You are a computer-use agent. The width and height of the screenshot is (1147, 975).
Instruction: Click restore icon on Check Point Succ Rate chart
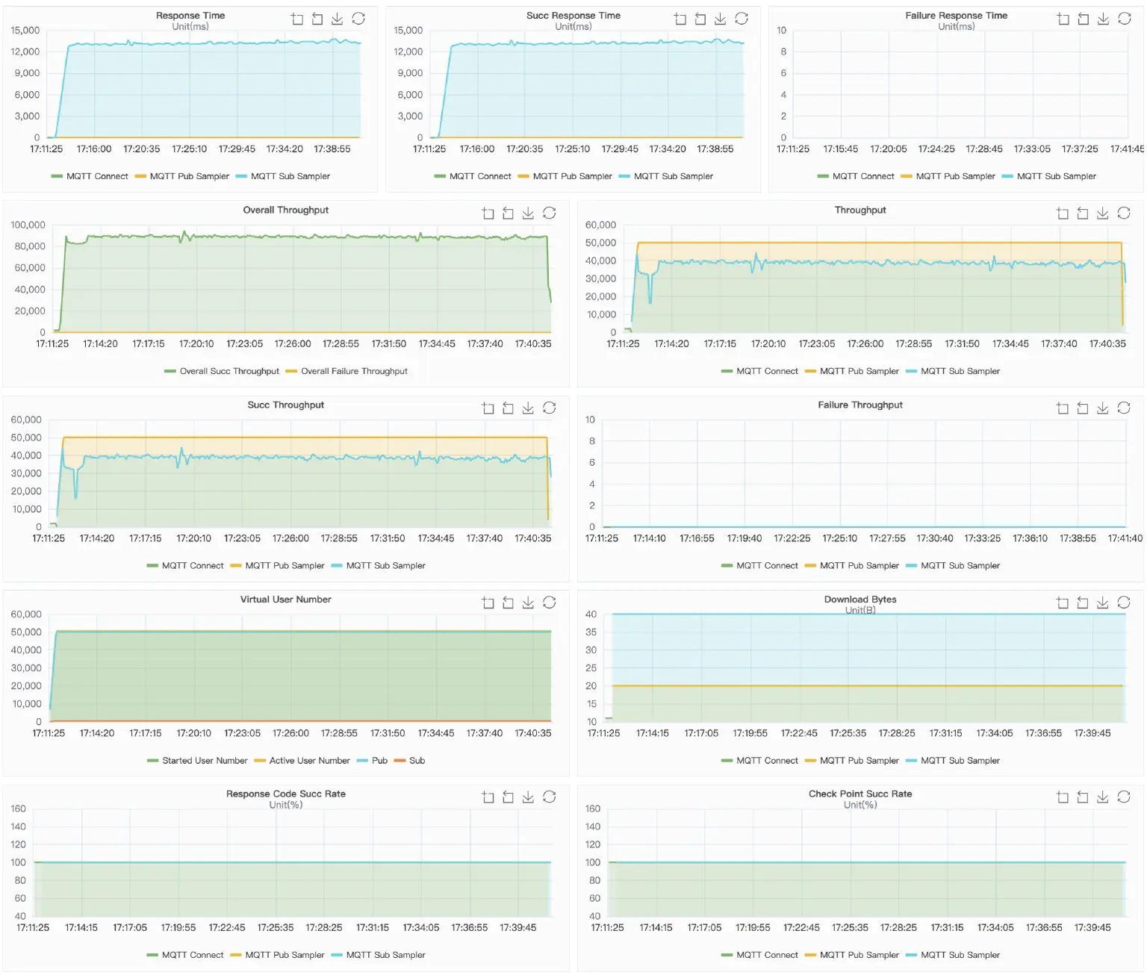tap(1083, 797)
